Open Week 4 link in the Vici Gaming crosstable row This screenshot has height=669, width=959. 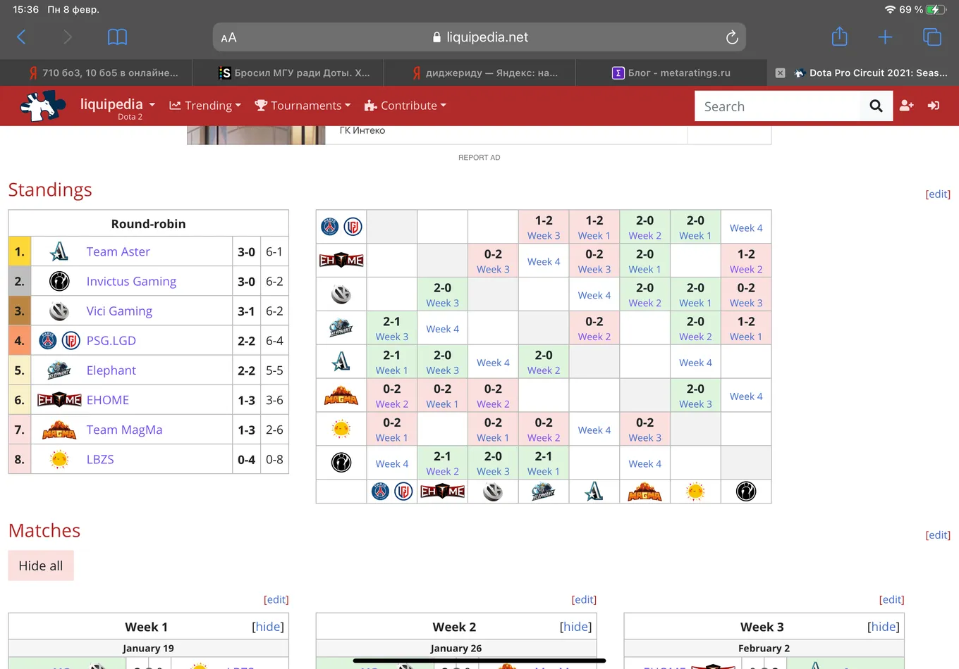pos(594,295)
